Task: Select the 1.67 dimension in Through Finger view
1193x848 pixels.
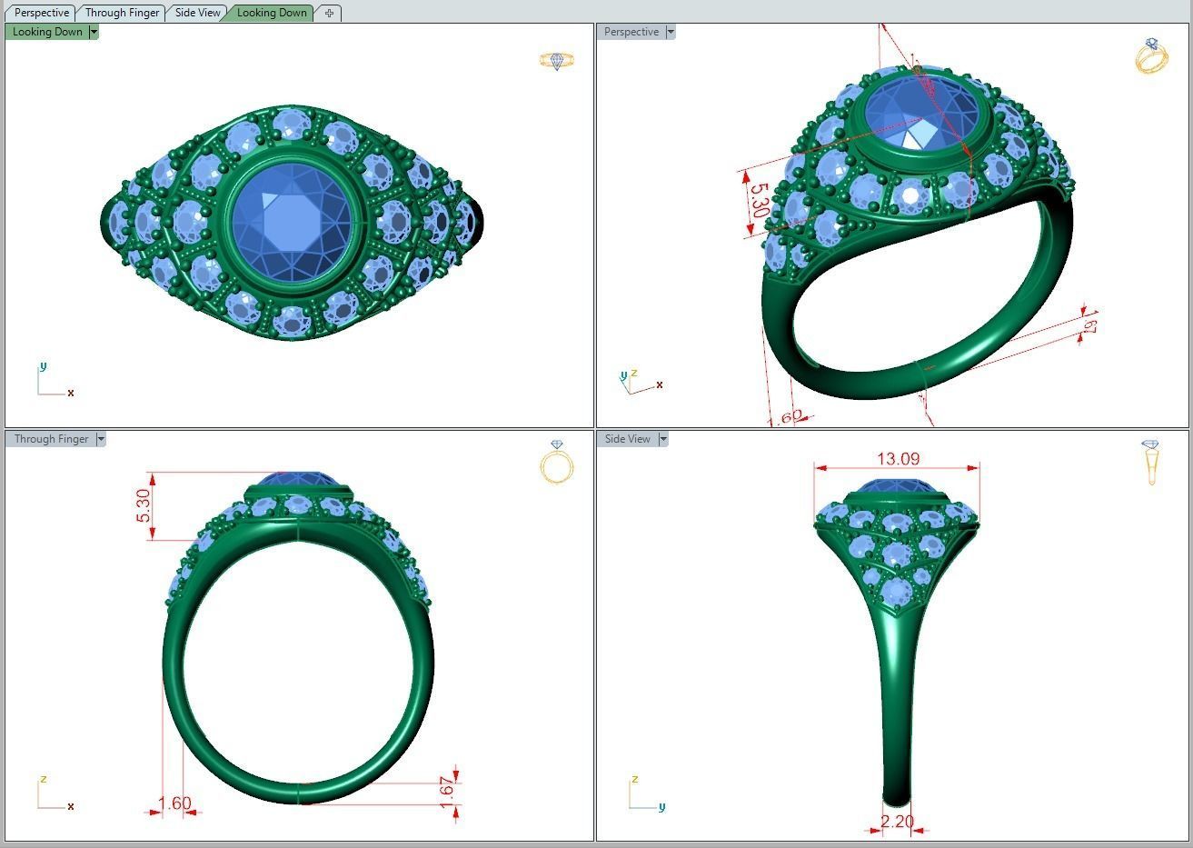Action: [x=446, y=792]
